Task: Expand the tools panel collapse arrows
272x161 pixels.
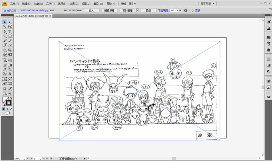Action: click(2, 15)
